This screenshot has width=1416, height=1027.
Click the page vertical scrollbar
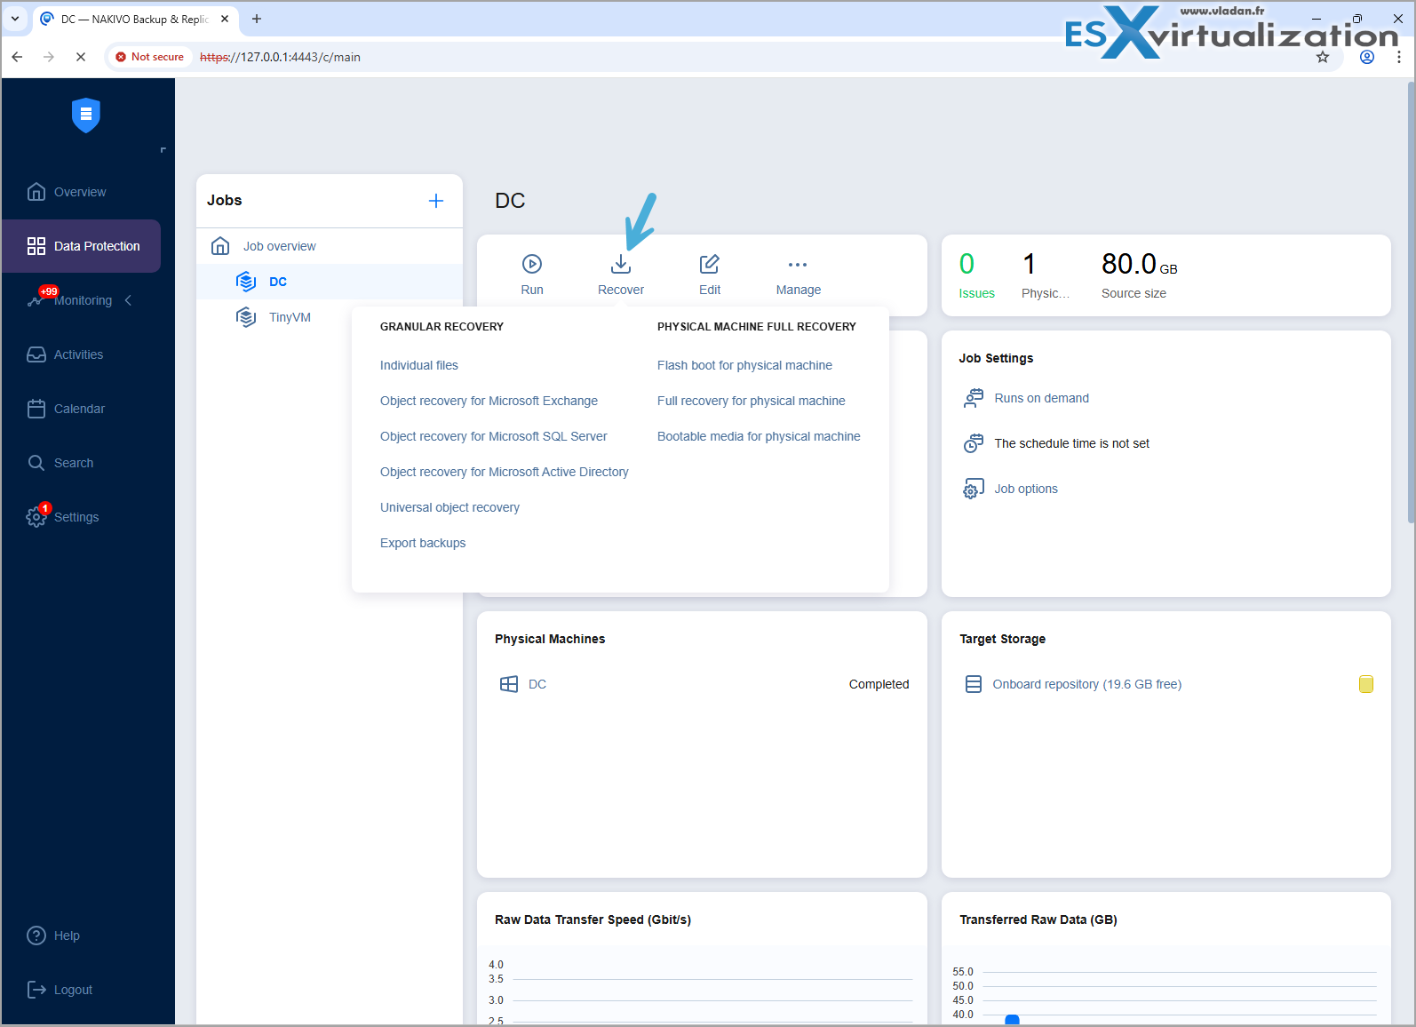[1412, 302]
